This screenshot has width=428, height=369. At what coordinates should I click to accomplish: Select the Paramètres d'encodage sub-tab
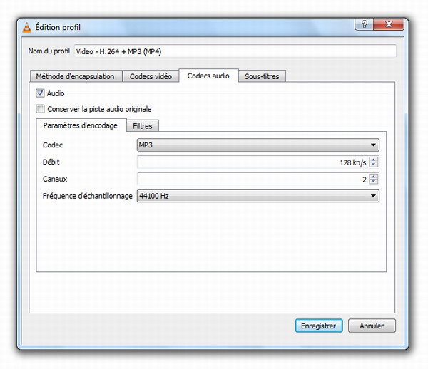click(80, 126)
